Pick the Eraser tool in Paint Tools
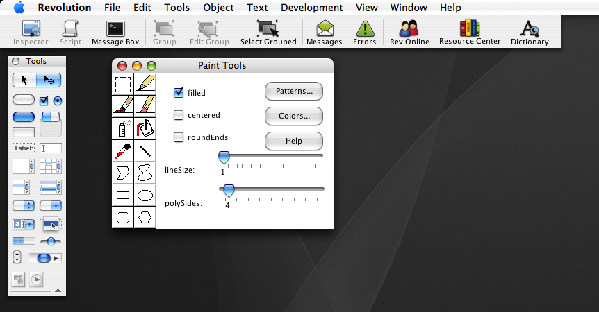Viewport: 599px width, 312px height. coord(145,105)
